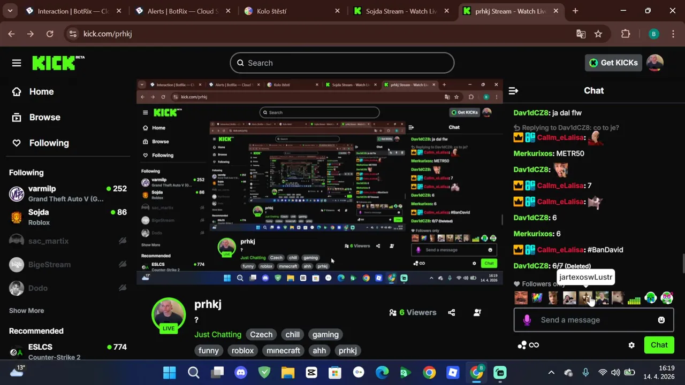
Task: Open your profile avatar next to Get KICKs
Action: (x=655, y=63)
